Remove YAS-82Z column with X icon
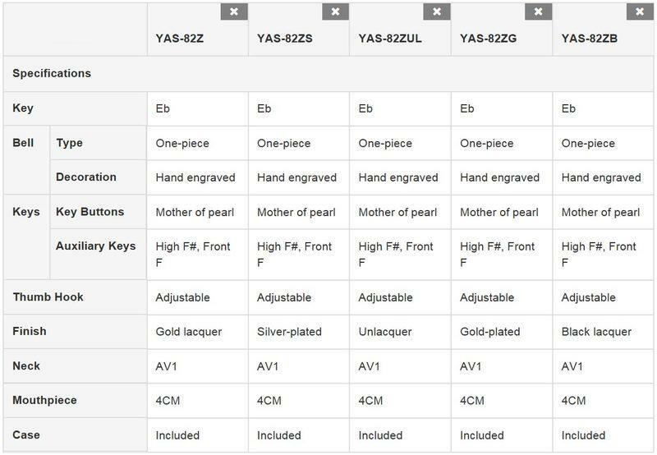This screenshot has height=455, width=657. tap(234, 11)
